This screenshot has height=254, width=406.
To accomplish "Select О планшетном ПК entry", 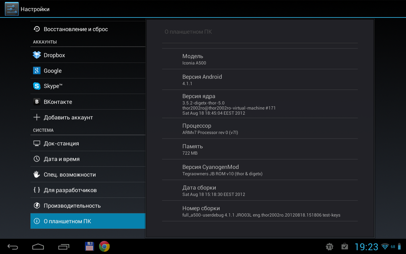I will pos(88,221).
